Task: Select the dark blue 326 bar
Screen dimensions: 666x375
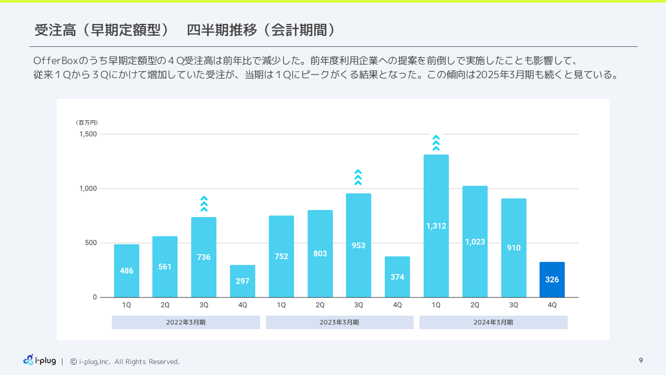Action: point(552,280)
